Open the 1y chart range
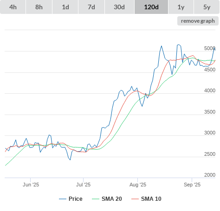The width and height of the screenshot is (220, 211). point(181,7)
